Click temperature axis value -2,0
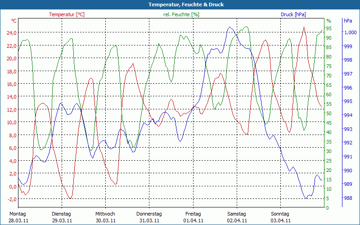Screen dimensions: 360x225 (12, 199)
